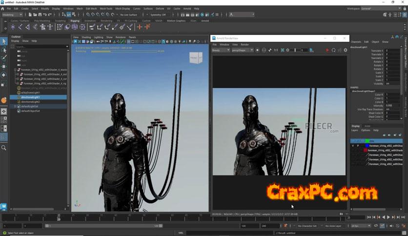Click the Channels menu in Channel Box
Image resolution: width=408 pixels, height=236 pixels.
click(x=356, y=42)
